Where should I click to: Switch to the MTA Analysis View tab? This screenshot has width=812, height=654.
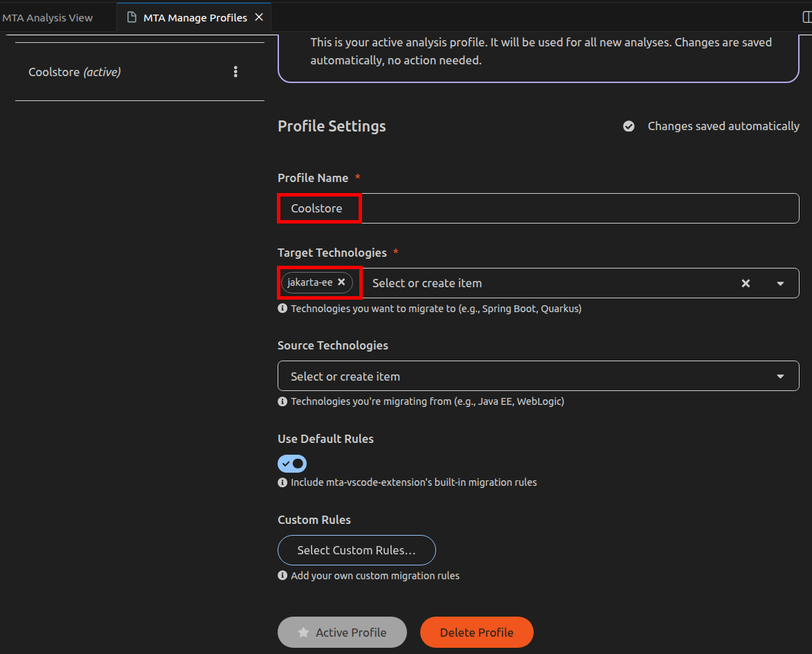[x=48, y=17]
